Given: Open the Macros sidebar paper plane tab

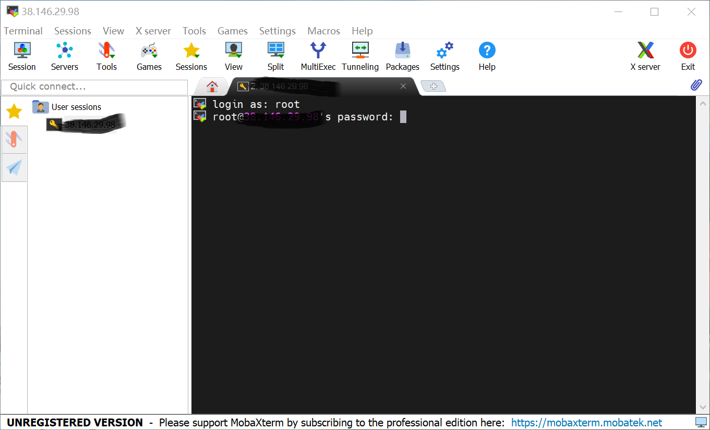Looking at the screenshot, I should 14,167.
